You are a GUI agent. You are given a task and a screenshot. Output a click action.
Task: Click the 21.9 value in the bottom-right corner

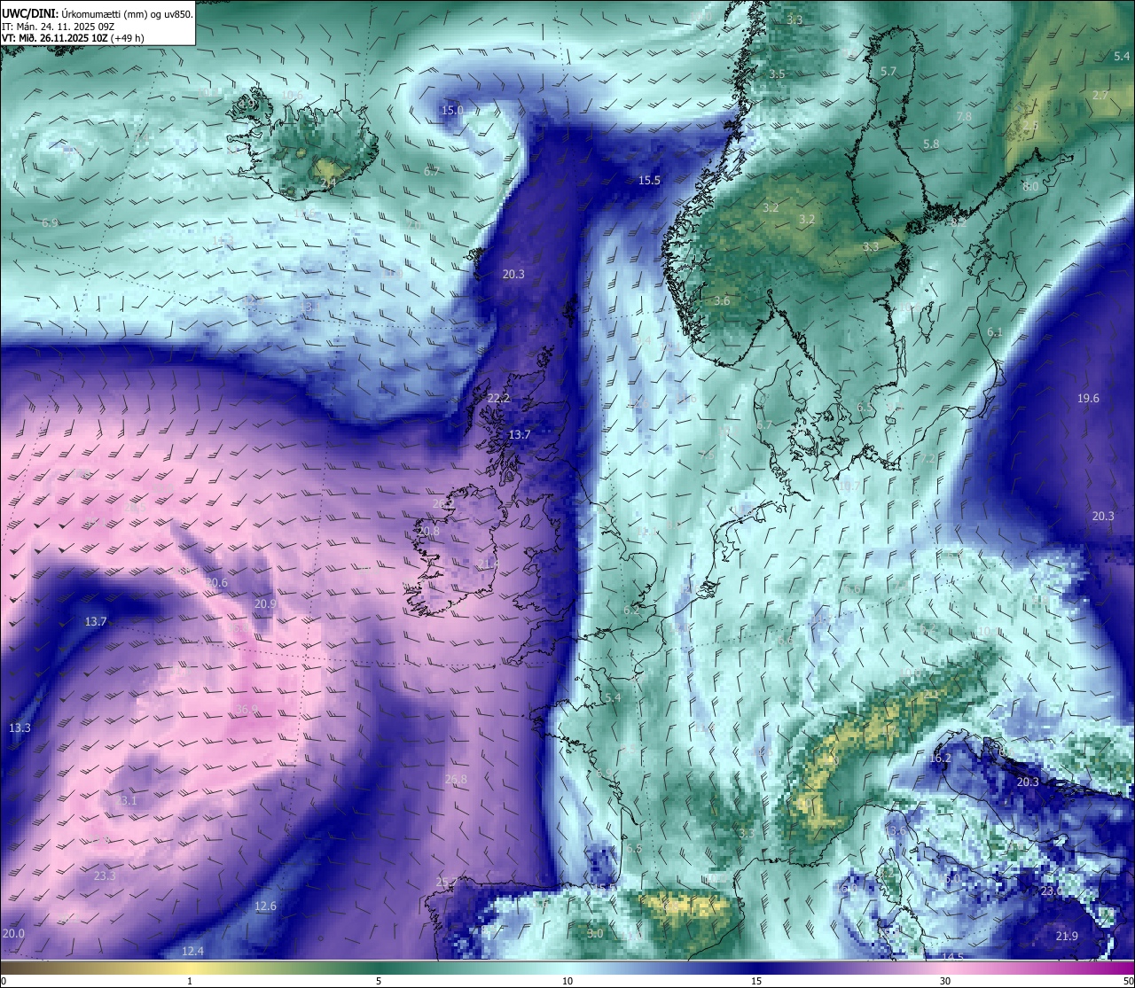(x=1067, y=936)
